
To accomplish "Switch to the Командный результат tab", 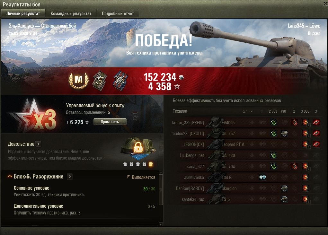I will click(71, 13).
